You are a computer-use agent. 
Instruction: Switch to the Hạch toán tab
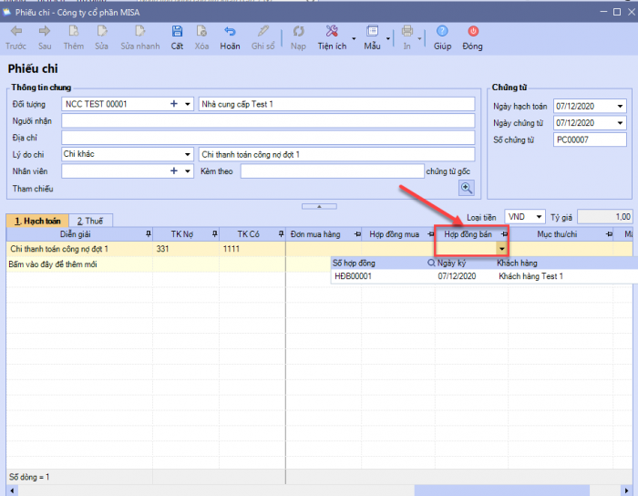[37, 221]
